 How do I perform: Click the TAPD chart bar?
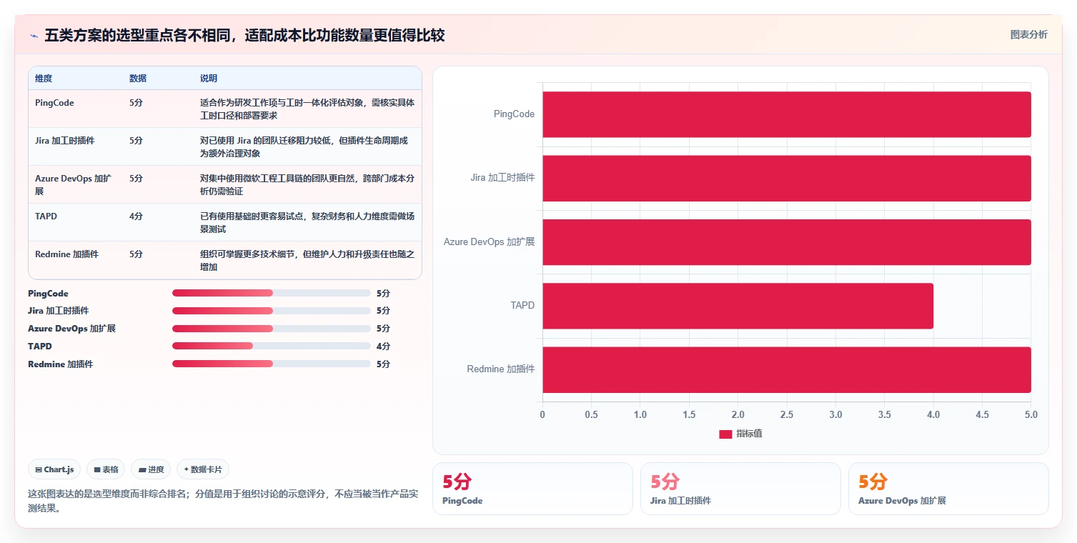pyautogui.click(x=738, y=306)
